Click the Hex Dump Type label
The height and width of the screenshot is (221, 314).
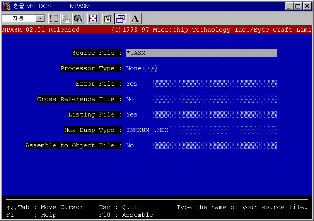tap(93, 130)
